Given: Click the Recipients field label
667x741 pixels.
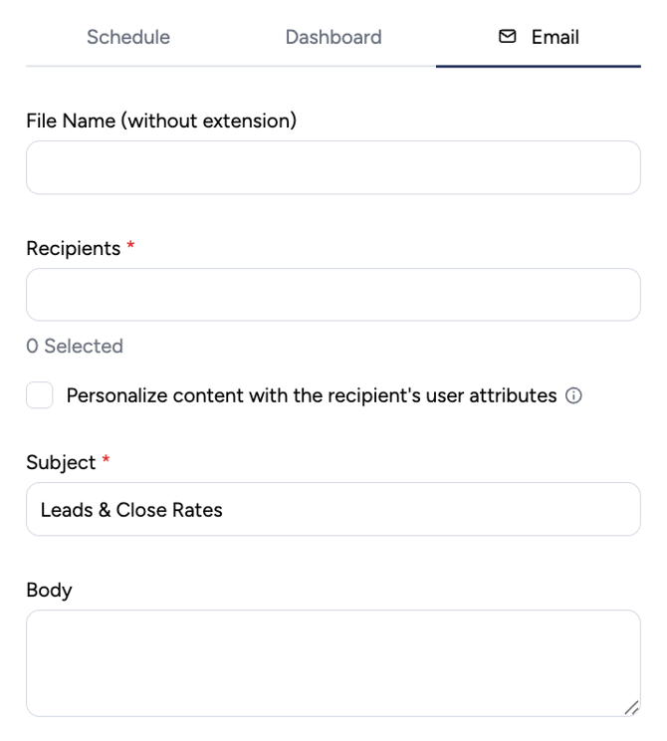Looking at the screenshot, I should click(74, 249).
